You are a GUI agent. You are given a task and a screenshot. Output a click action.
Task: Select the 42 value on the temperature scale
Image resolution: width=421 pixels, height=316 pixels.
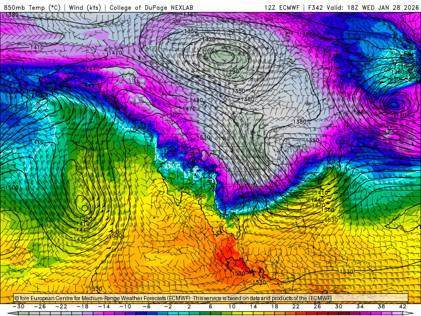tap(403, 307)
